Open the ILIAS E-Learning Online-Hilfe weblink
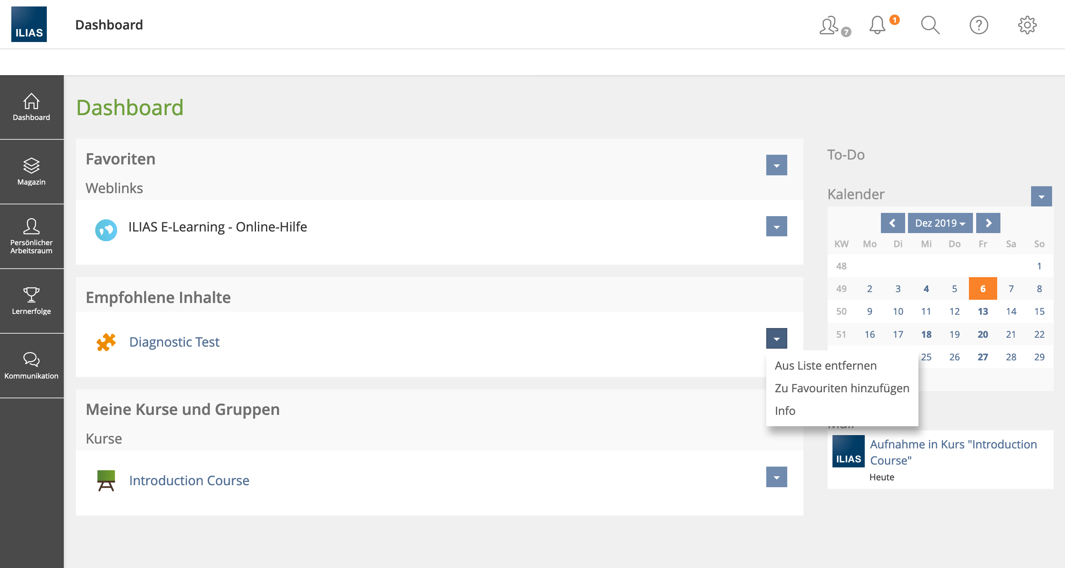The image size is (1065, 568). pos(218,227)
